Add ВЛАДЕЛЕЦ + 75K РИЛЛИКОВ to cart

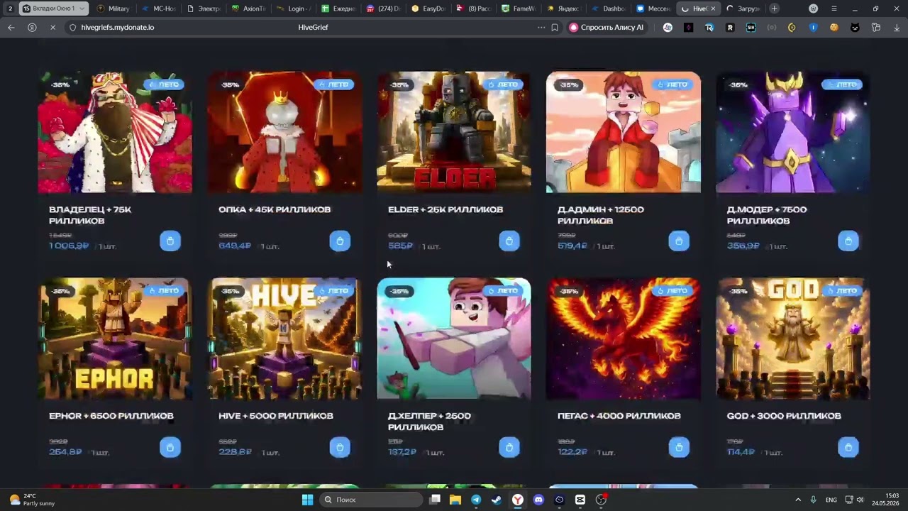click(170, 241)
